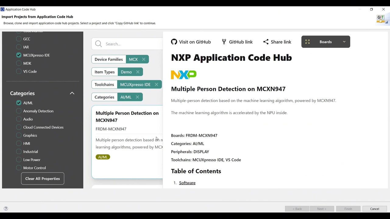Collapse the Categories section chevron
This screenshot has width=390, height=219.
point(72,93)
